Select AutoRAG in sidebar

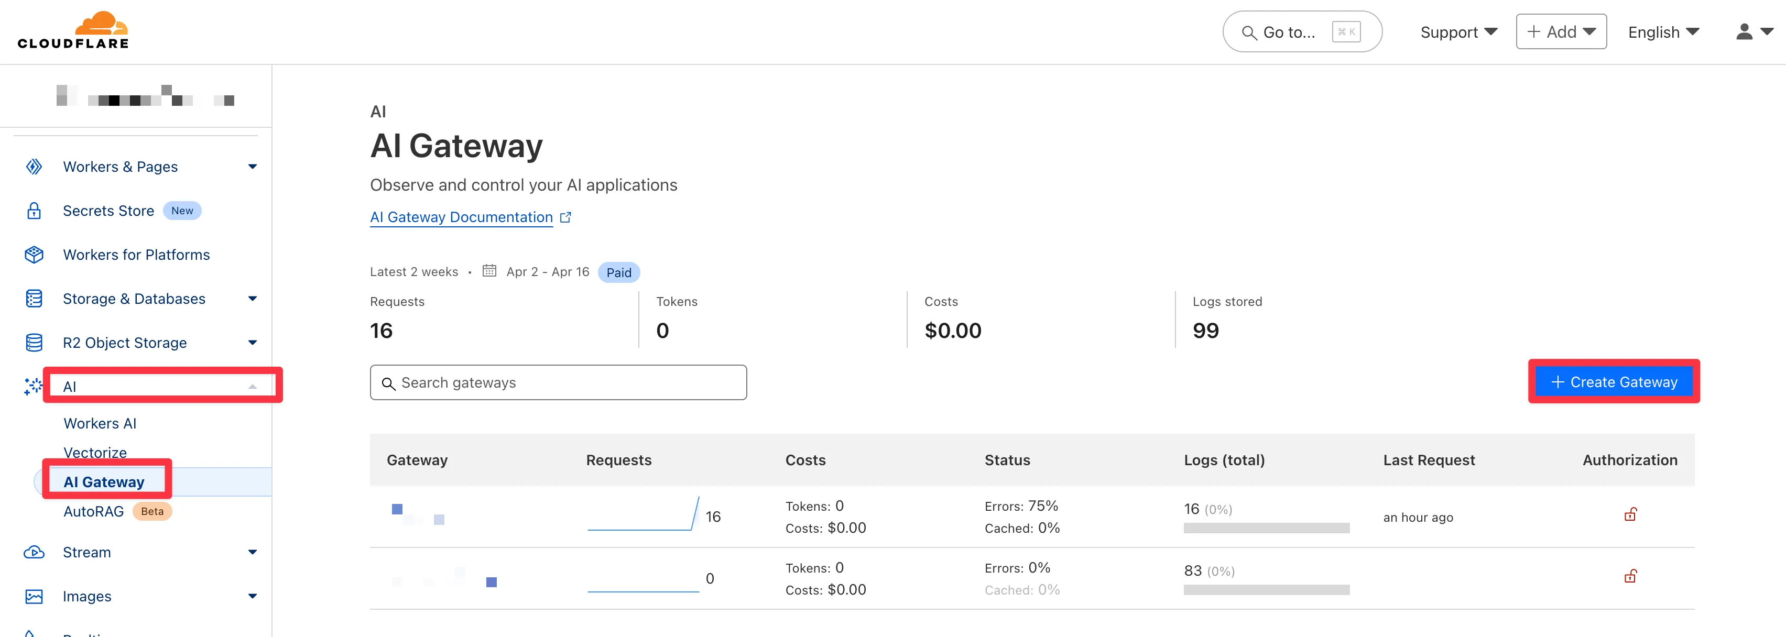(x=94, y=512)
